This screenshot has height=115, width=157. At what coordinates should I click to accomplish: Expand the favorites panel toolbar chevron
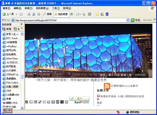pyautogui.click(x=22, y=28)
